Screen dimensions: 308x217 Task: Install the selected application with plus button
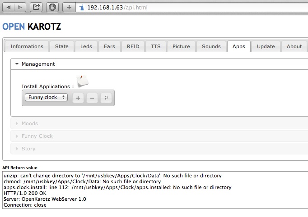tap(78, 98)
